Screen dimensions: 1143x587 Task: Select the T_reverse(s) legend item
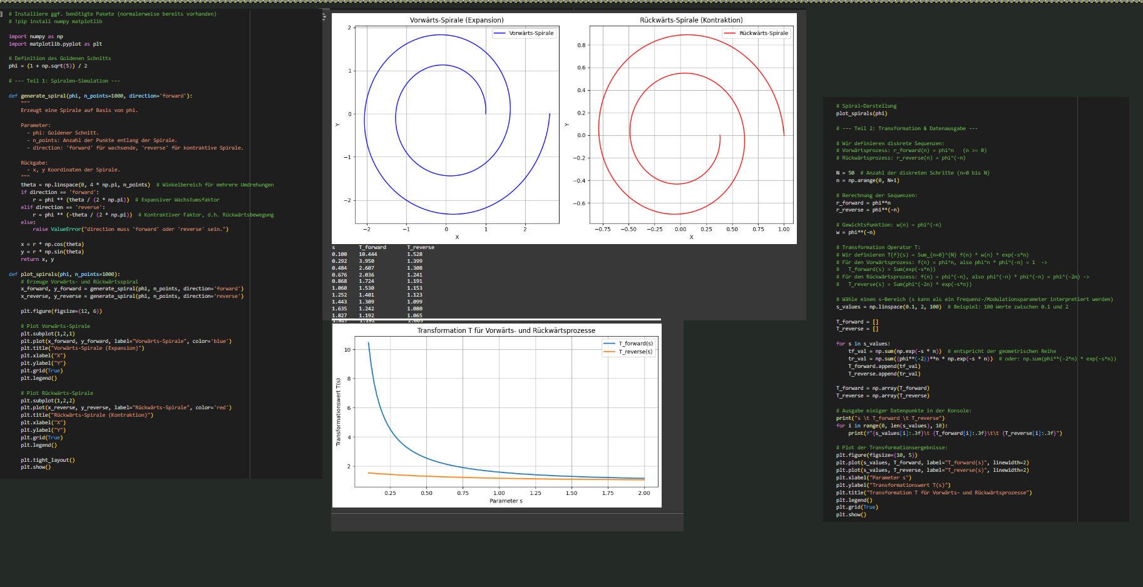(x=628, y=352)
